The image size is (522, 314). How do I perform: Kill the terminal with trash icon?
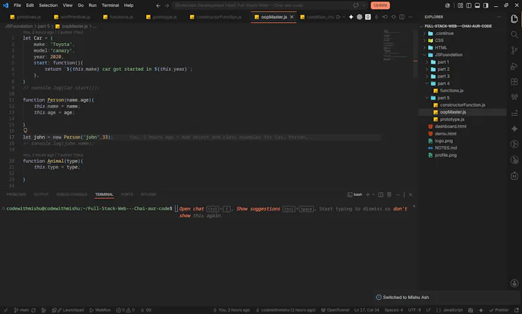pos(389,195)
